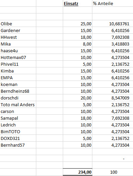Image resolution: width=133 pixels, height=176 pixels.
Task: Click Gardener's Einsatz value 15,00
Action: tap(78, 30)
